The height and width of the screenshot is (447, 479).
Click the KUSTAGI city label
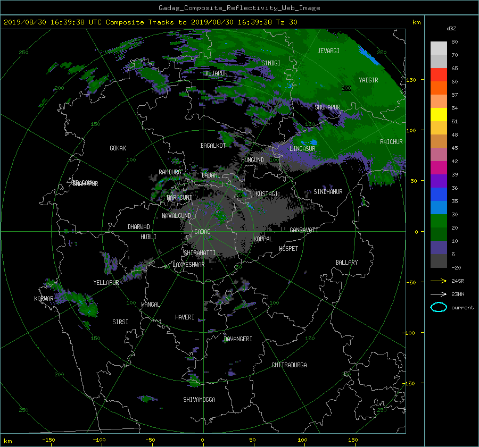coord(267,194)
